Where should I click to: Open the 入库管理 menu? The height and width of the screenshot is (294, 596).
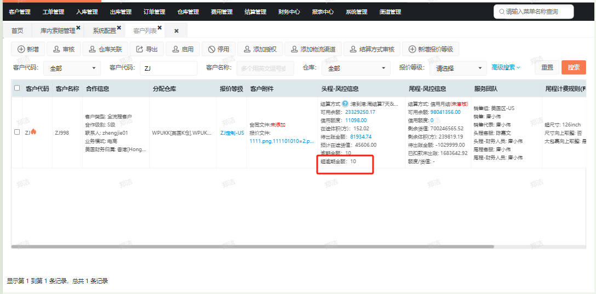87,12
